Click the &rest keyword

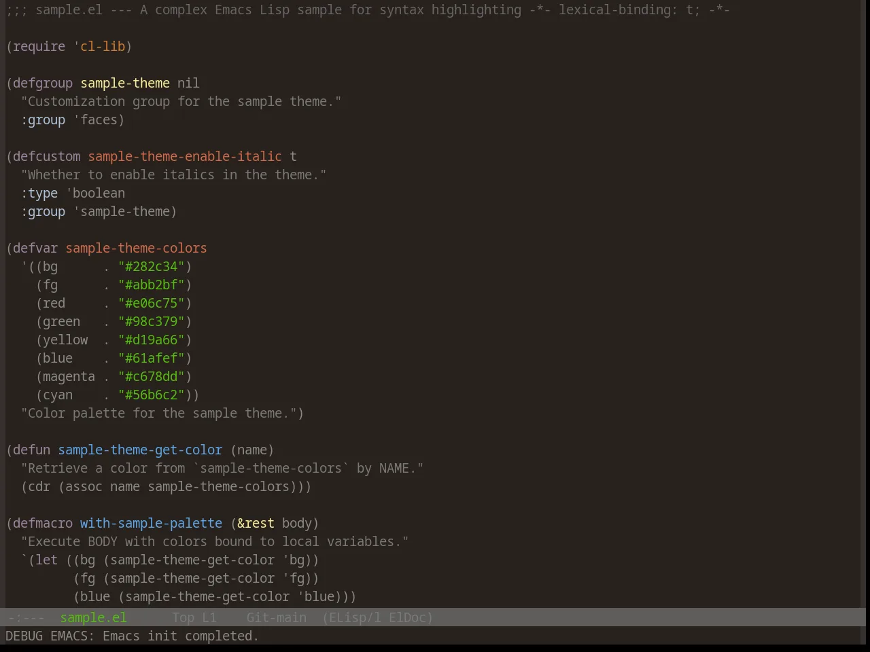(256, 523)
